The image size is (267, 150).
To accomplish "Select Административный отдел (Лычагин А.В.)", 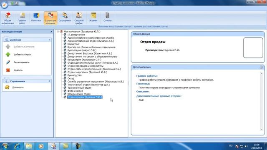I will pyautogui.click(x=91, y=41).
